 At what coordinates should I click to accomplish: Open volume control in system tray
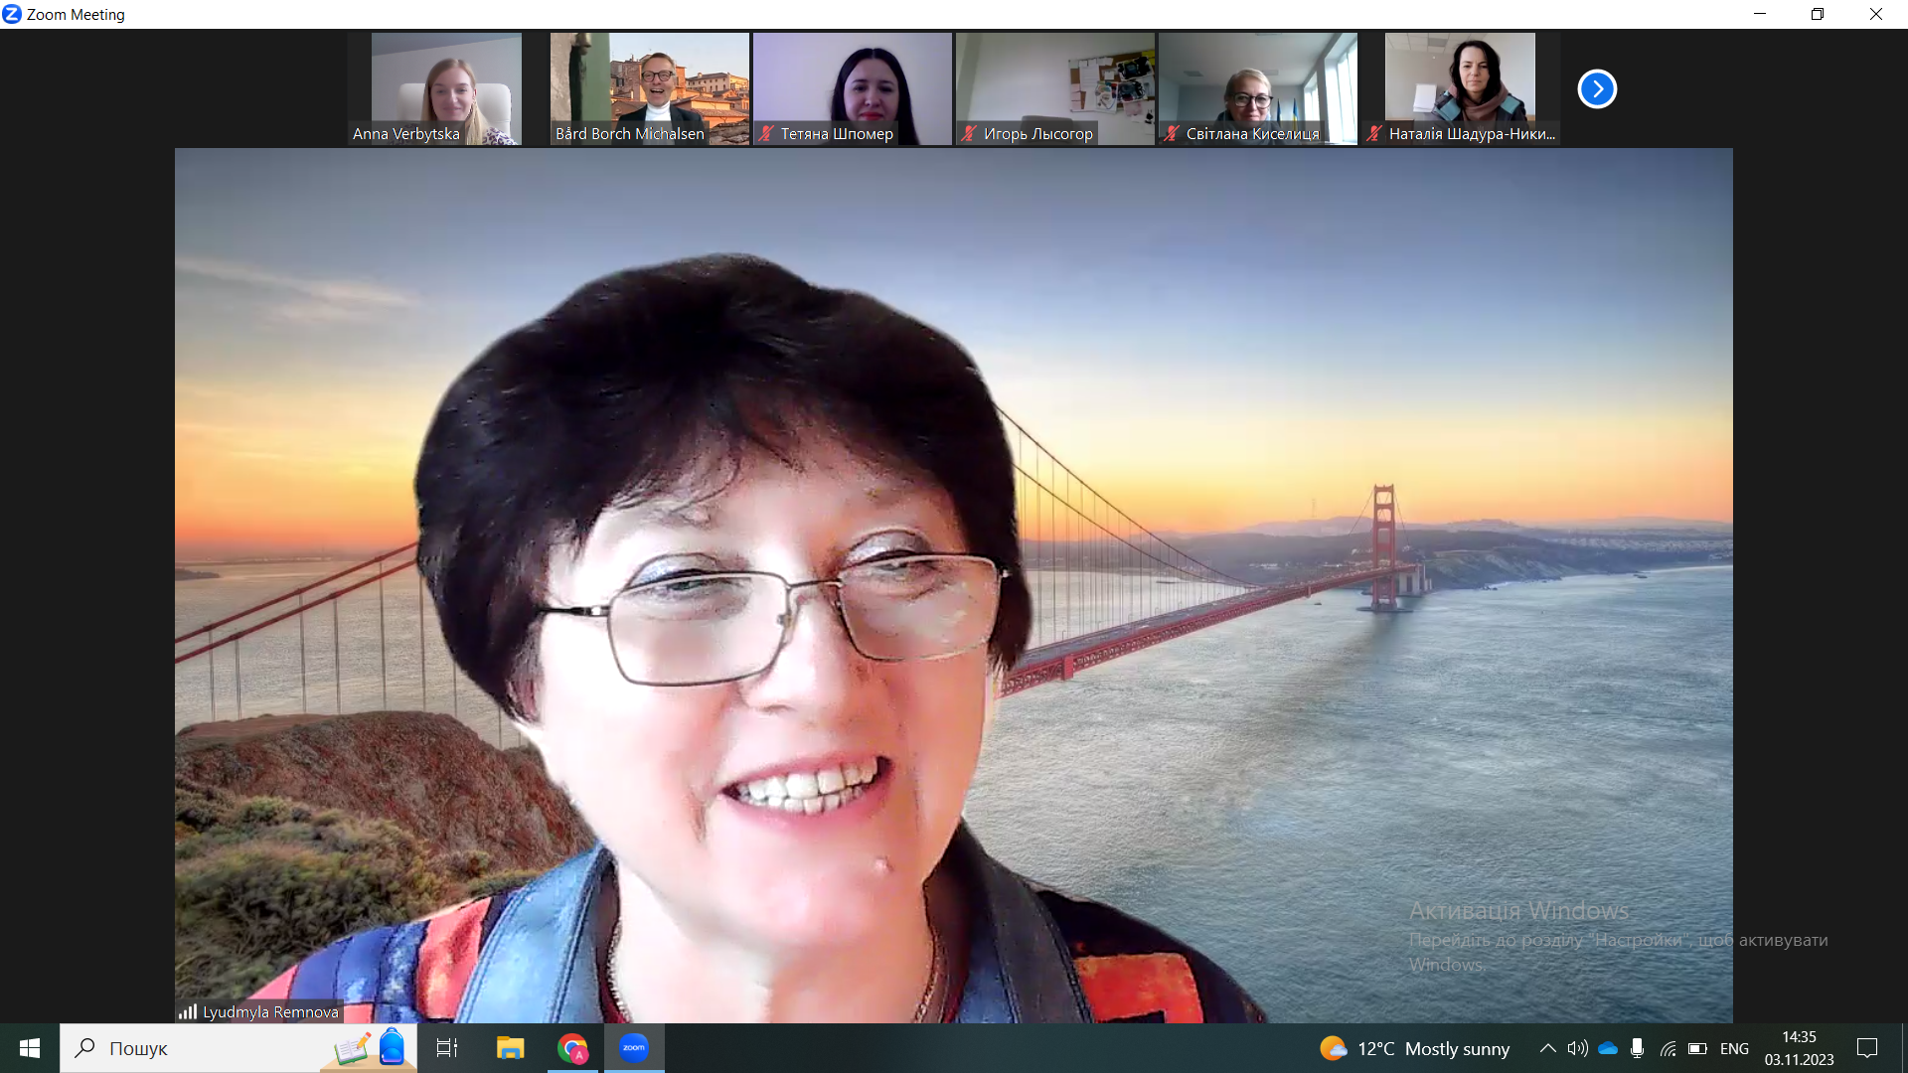(1577, 1048)
